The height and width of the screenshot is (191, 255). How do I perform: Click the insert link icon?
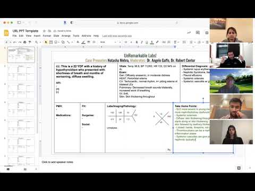[x=164, y=42]
